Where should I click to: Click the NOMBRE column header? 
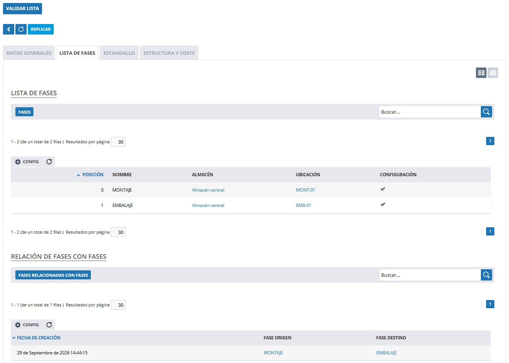(x=122, y=175)
